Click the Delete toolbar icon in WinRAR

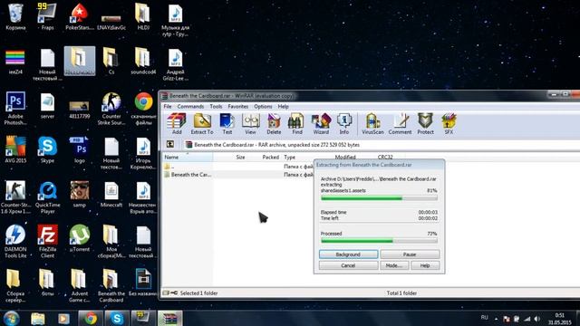point(274,124)
